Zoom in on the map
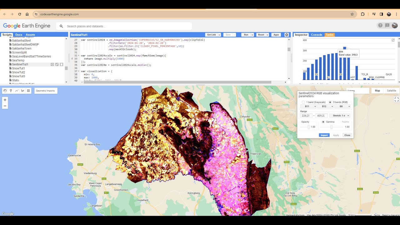 coord(5,100)
